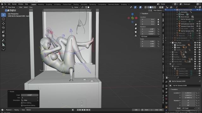
Task: Open the outliner filter funnel
Action: [x=196, y=7]
